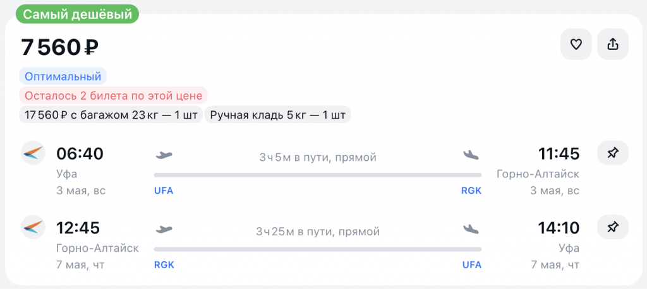Viewport: 647px width, 289px height.
Task: Click the 7 560 ₽ ticket price
Action: 60,47
